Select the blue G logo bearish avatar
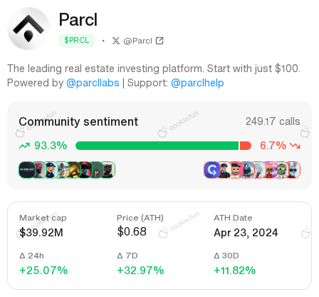The height and width of the screenshot is (297, 319). (211, 170)
